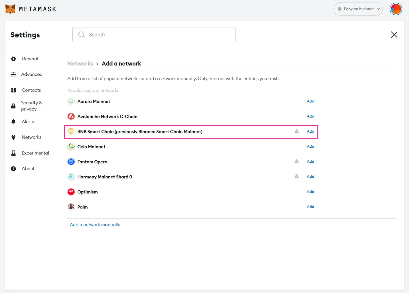This screenshot has height=293, width=409.
Task: Open the Polygon Mainnet network dropdown
Action: [358, 9]
